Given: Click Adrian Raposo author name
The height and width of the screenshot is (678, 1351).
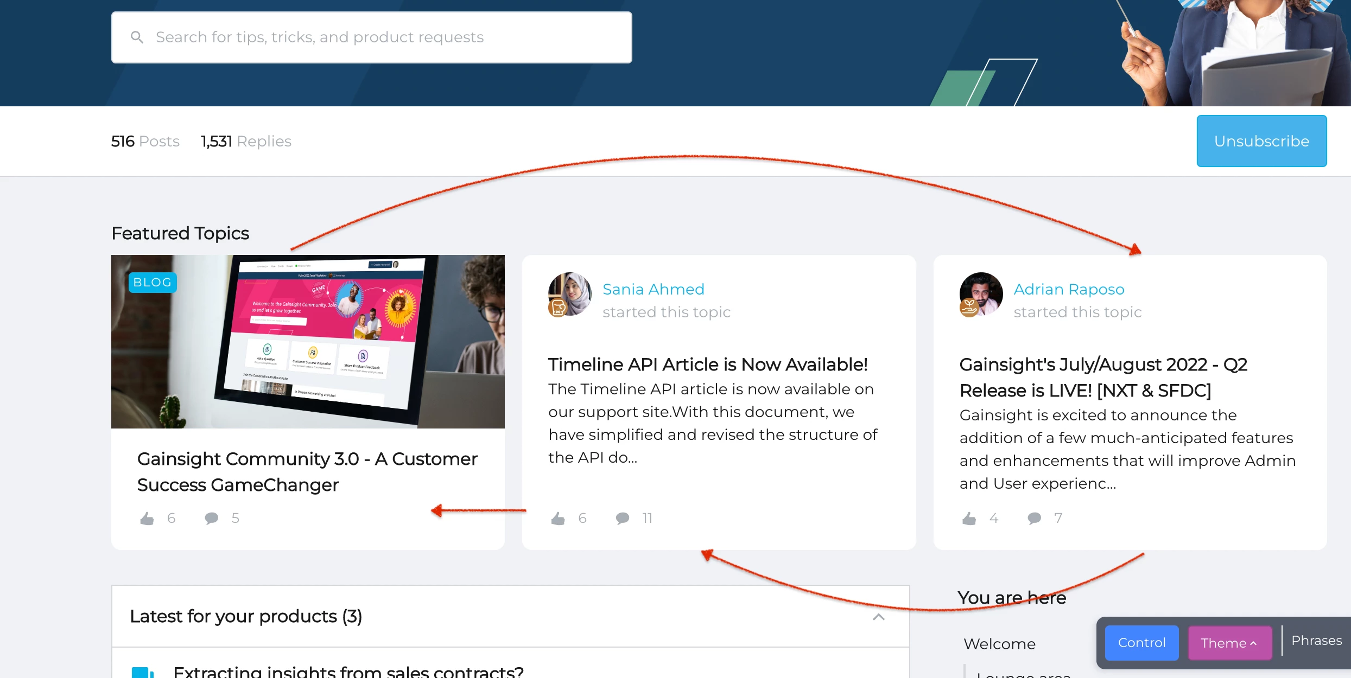Looking at the screenshot, I should pyautogui.click(x=1069, y=289).
